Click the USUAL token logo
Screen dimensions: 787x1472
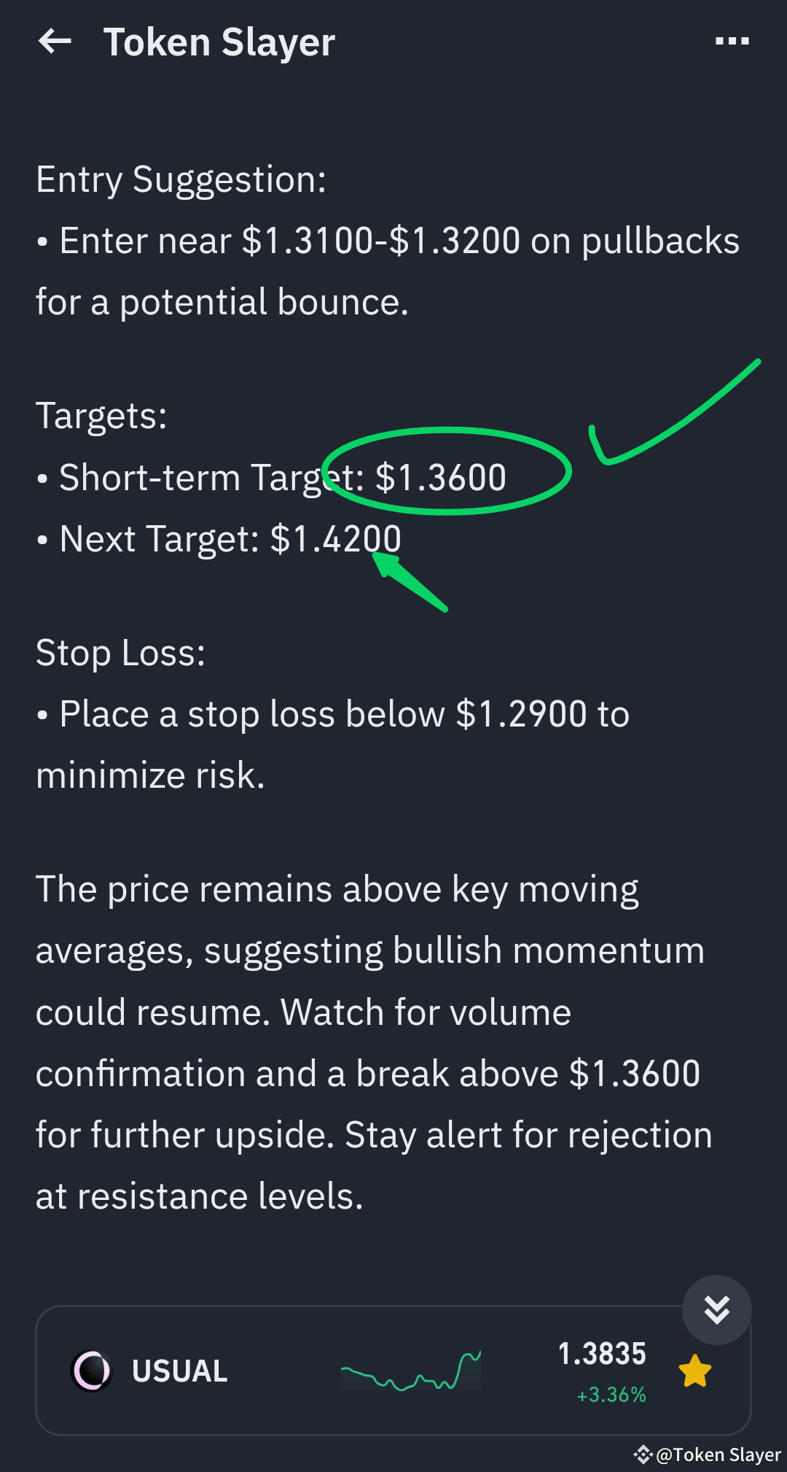tap(90, 1370)
